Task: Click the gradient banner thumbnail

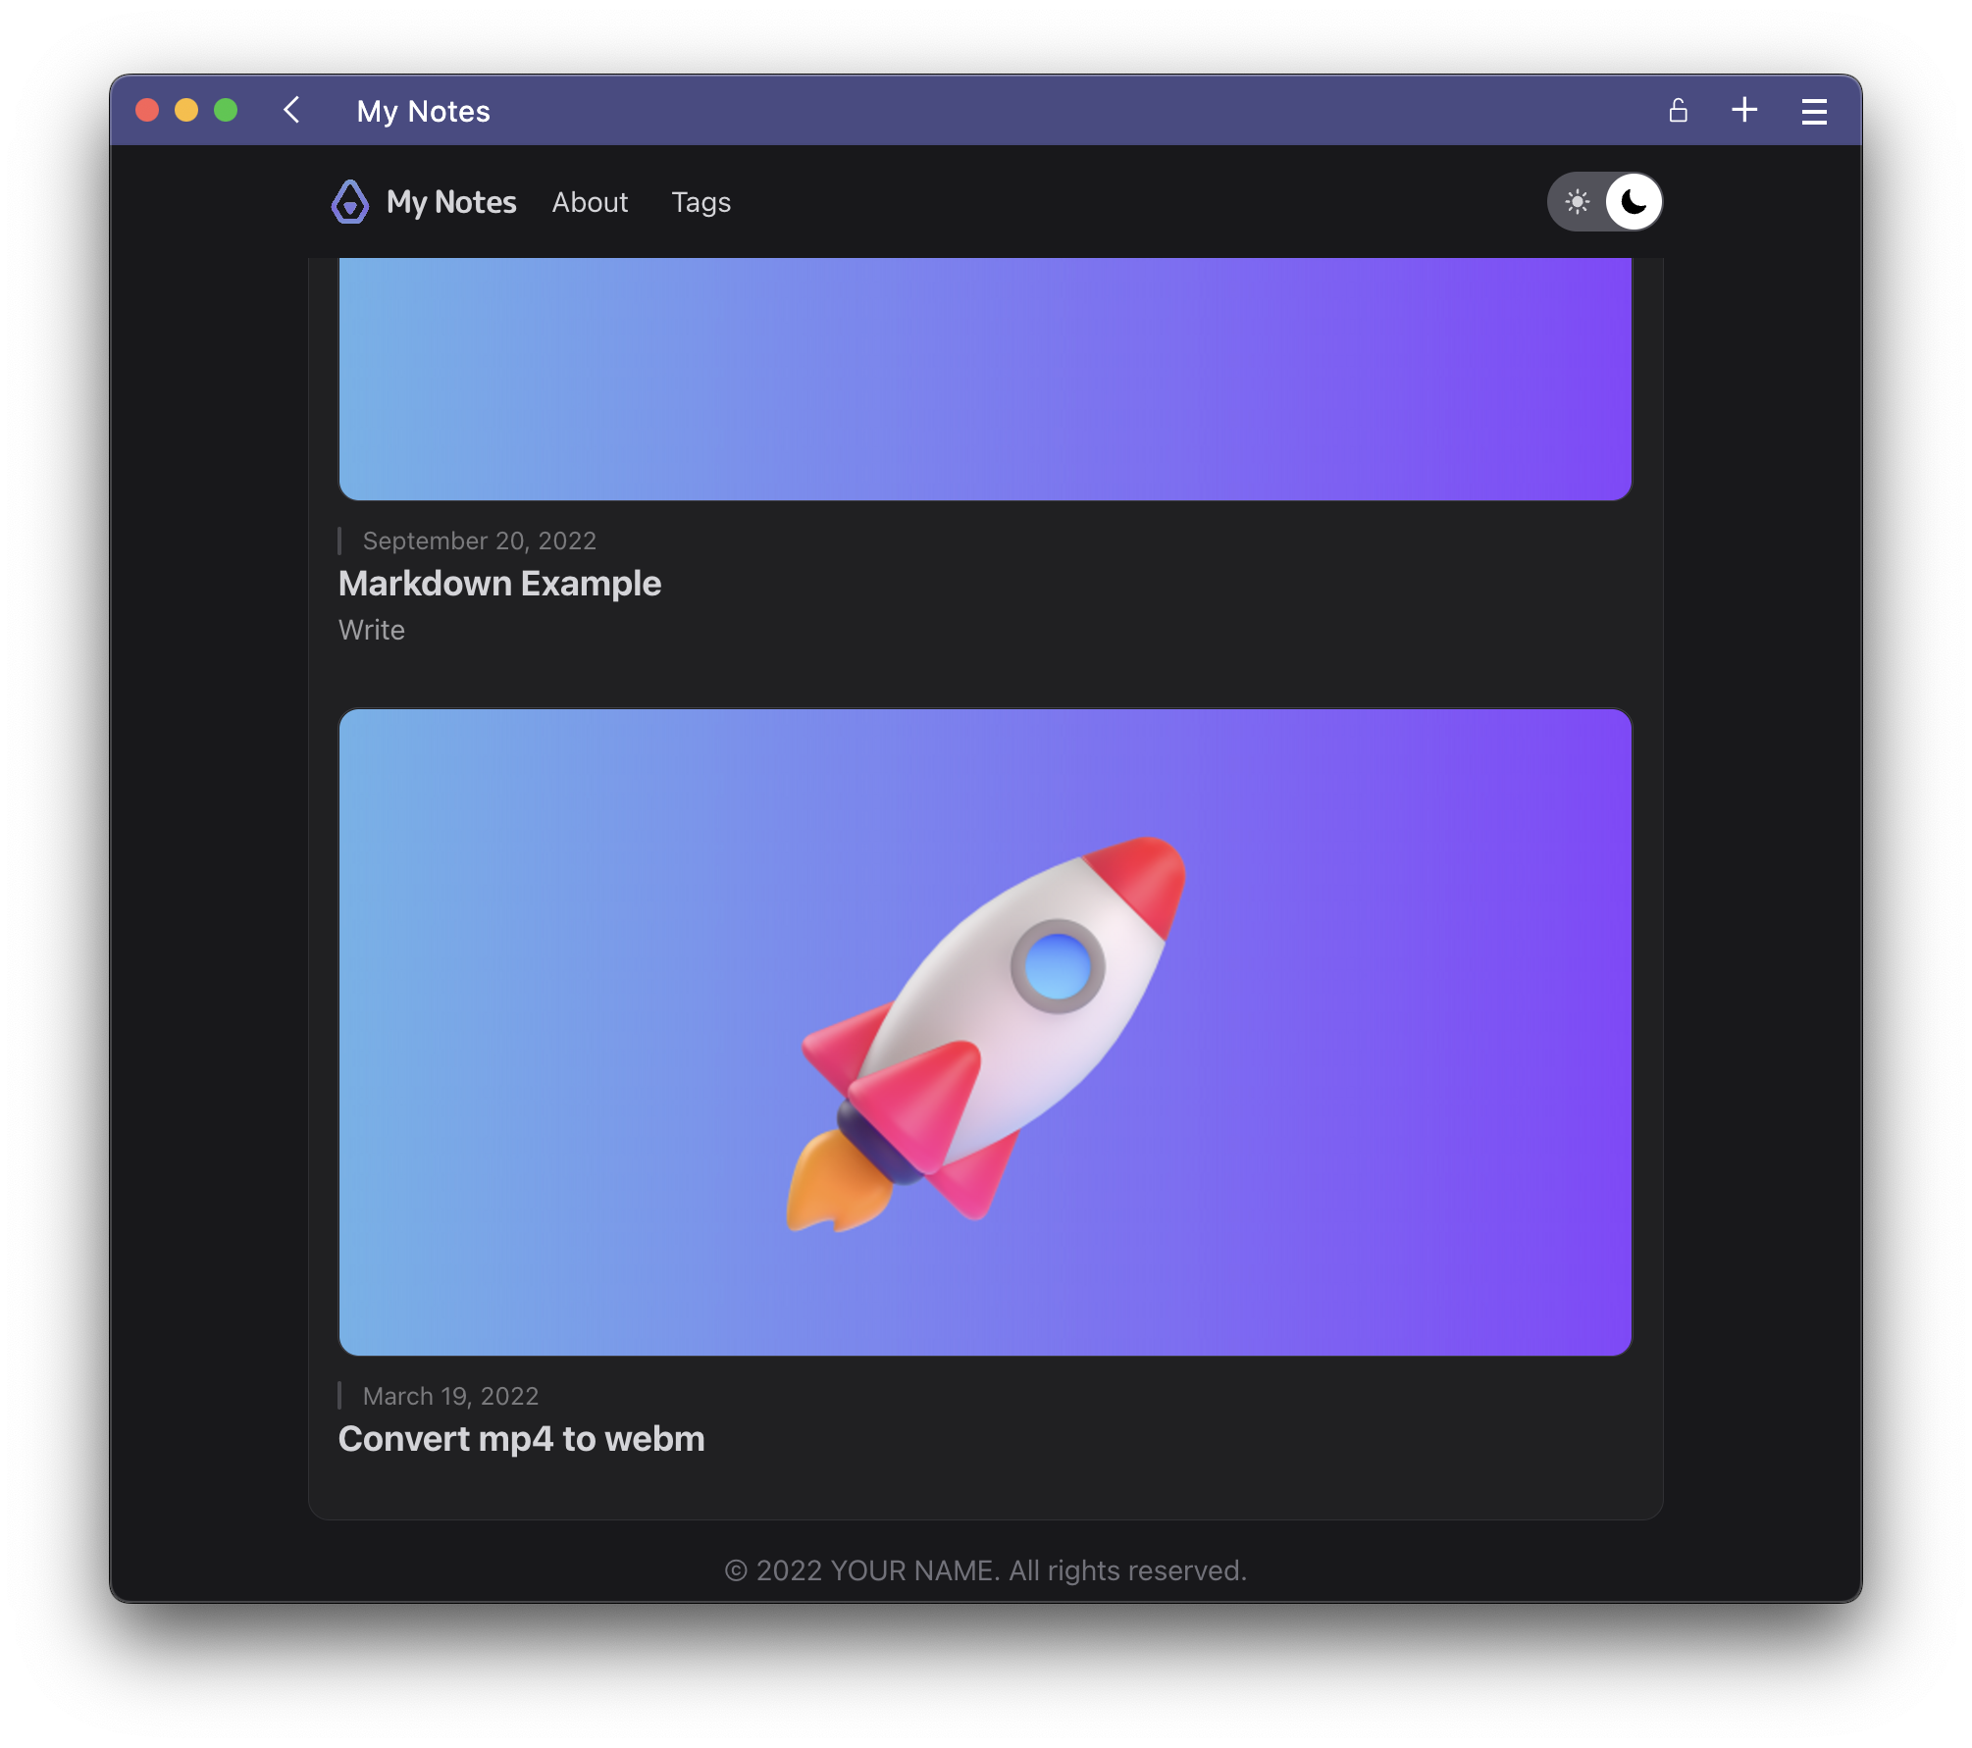Action: tap(985, 380)
